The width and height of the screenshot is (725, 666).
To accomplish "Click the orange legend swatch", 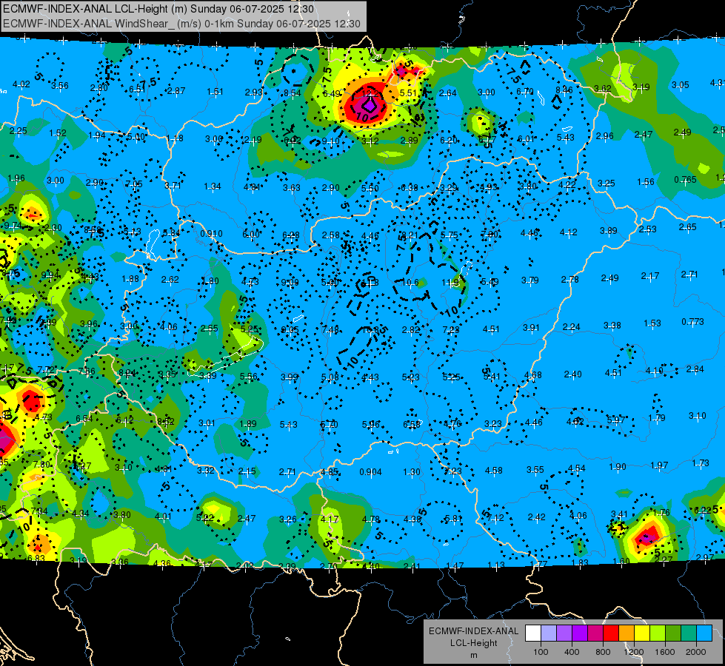I will tap(627, 633).
